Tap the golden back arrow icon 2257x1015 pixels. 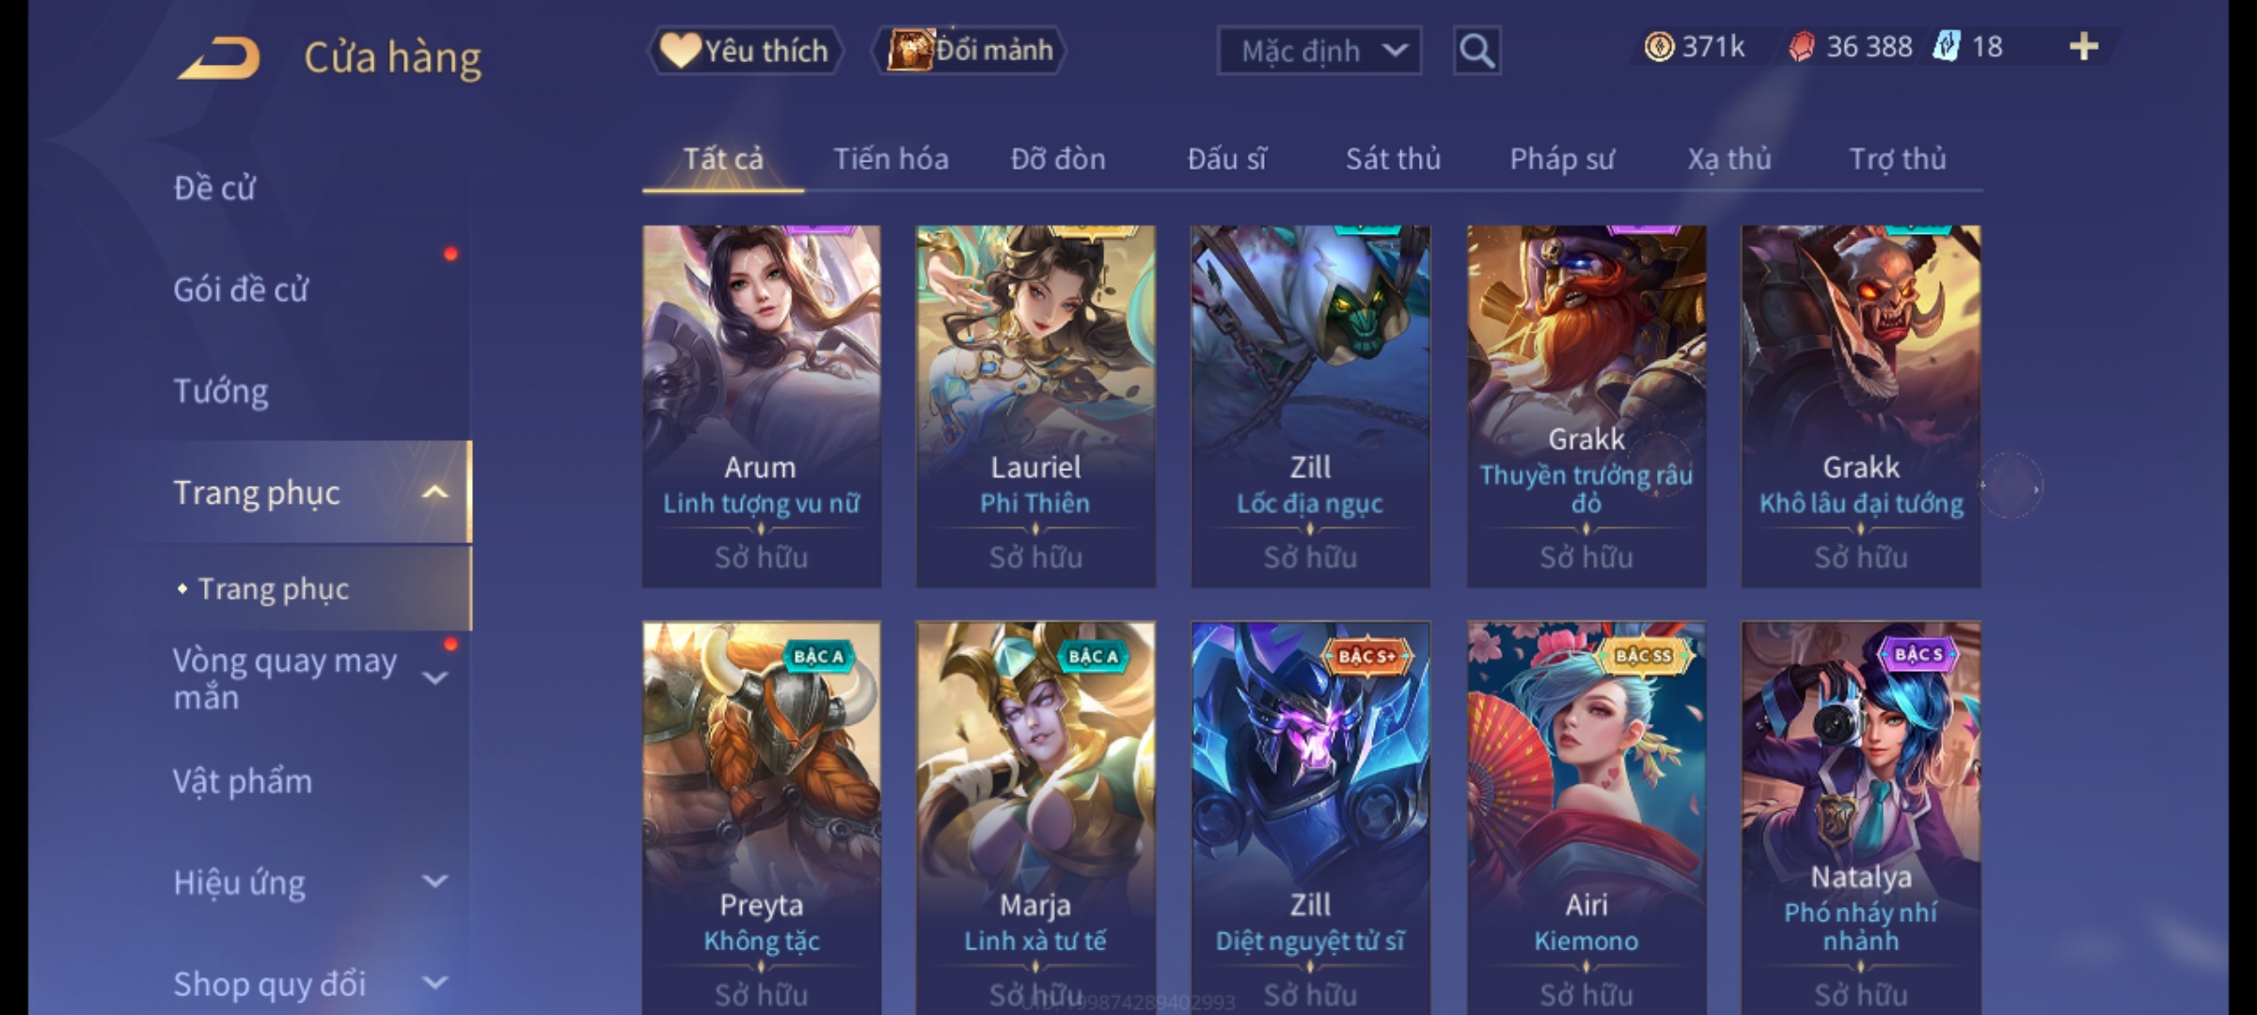click(x=218, y=57)
